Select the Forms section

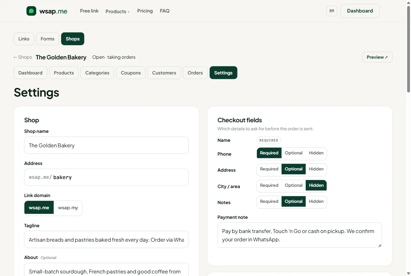coord(48,39)
